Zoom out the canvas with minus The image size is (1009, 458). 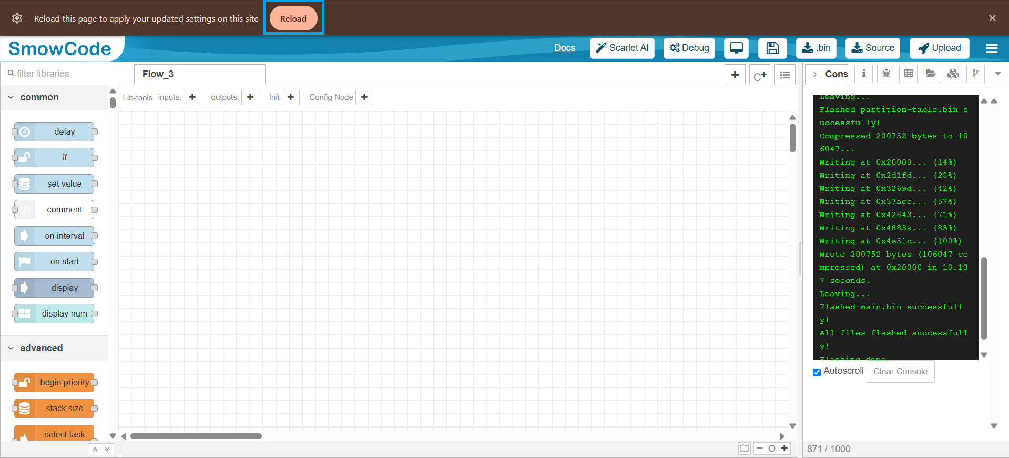click(x=759, y=449)
